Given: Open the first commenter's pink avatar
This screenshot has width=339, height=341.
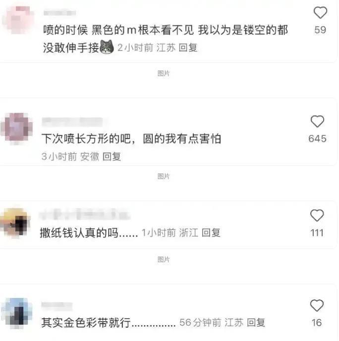Looking at the screenshot, I should coord(18,20).
